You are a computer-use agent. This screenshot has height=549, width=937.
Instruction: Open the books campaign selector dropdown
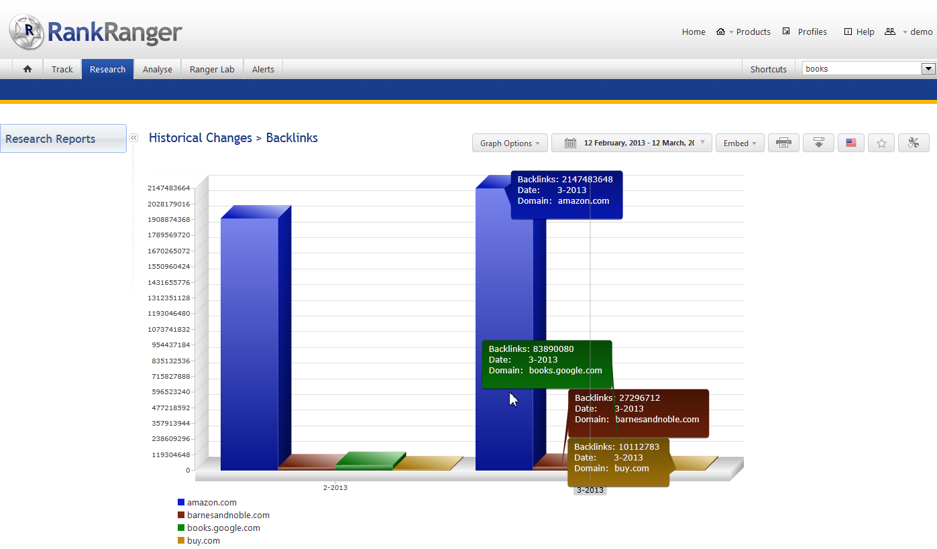click(928, 68)
